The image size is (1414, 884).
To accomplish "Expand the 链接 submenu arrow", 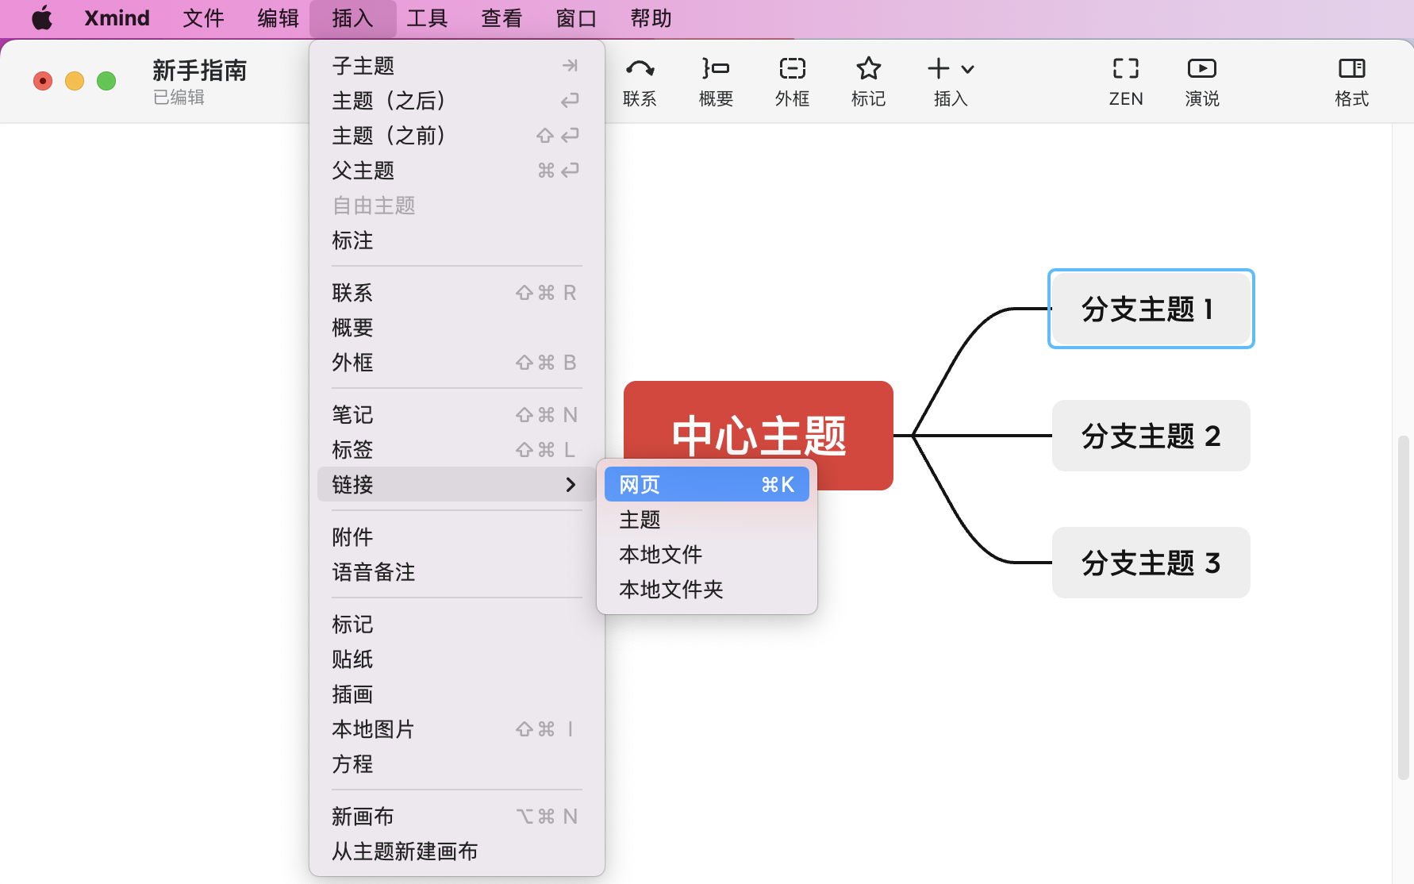I will click(571, 485).
